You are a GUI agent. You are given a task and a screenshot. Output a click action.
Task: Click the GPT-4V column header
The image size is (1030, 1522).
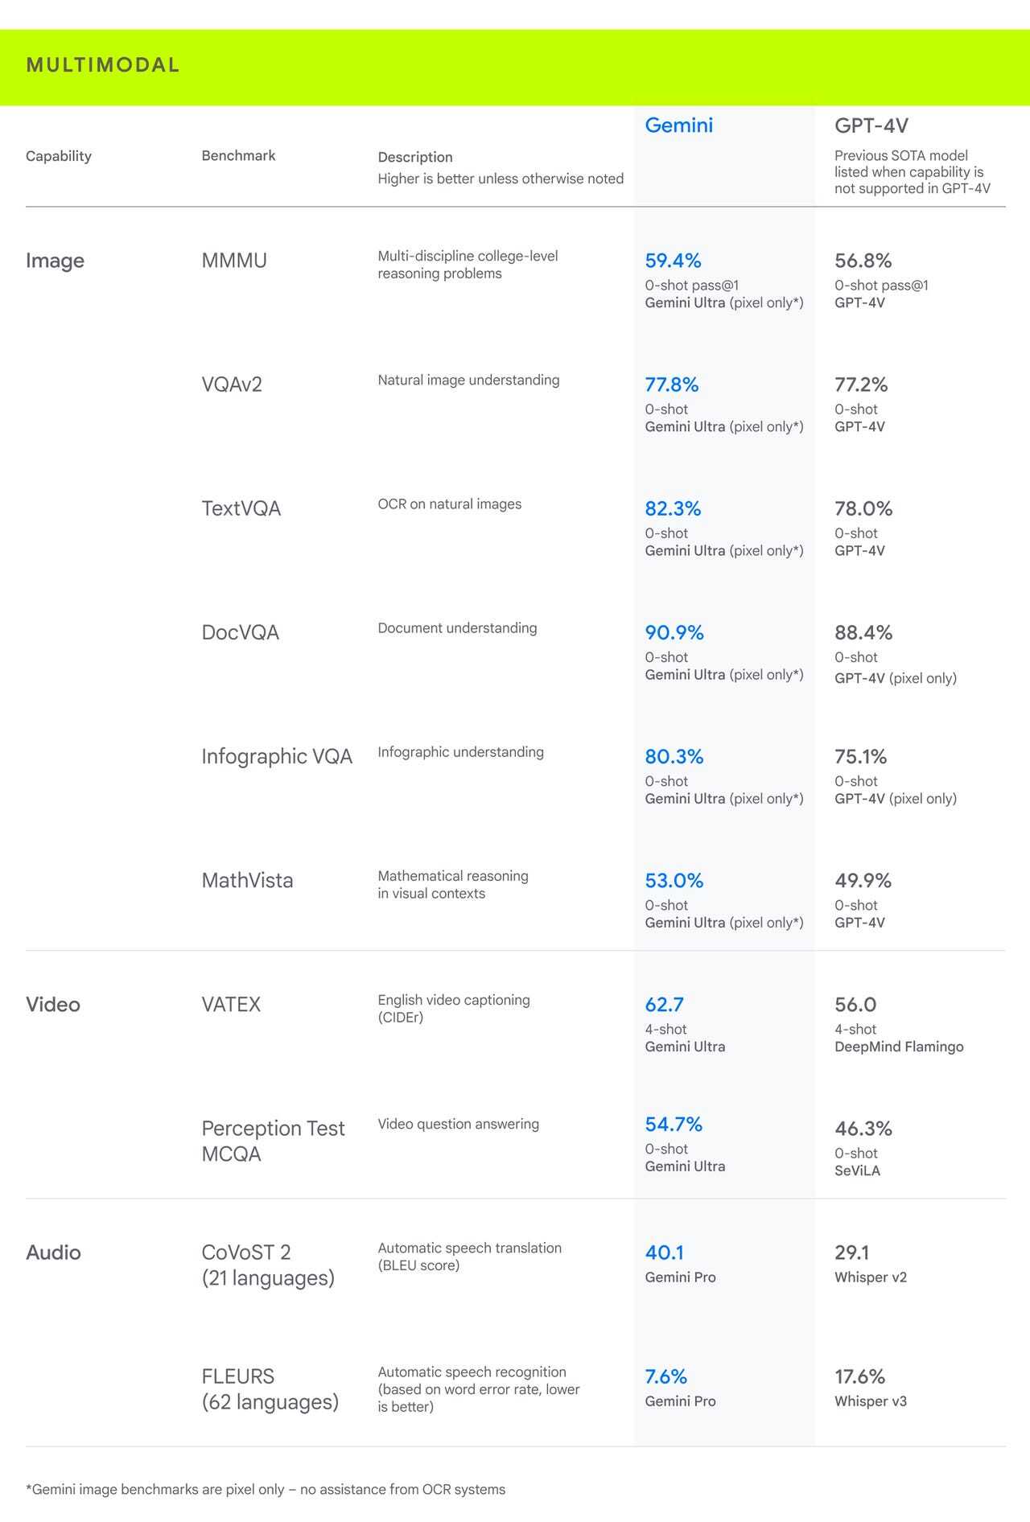tap(871, 125)
